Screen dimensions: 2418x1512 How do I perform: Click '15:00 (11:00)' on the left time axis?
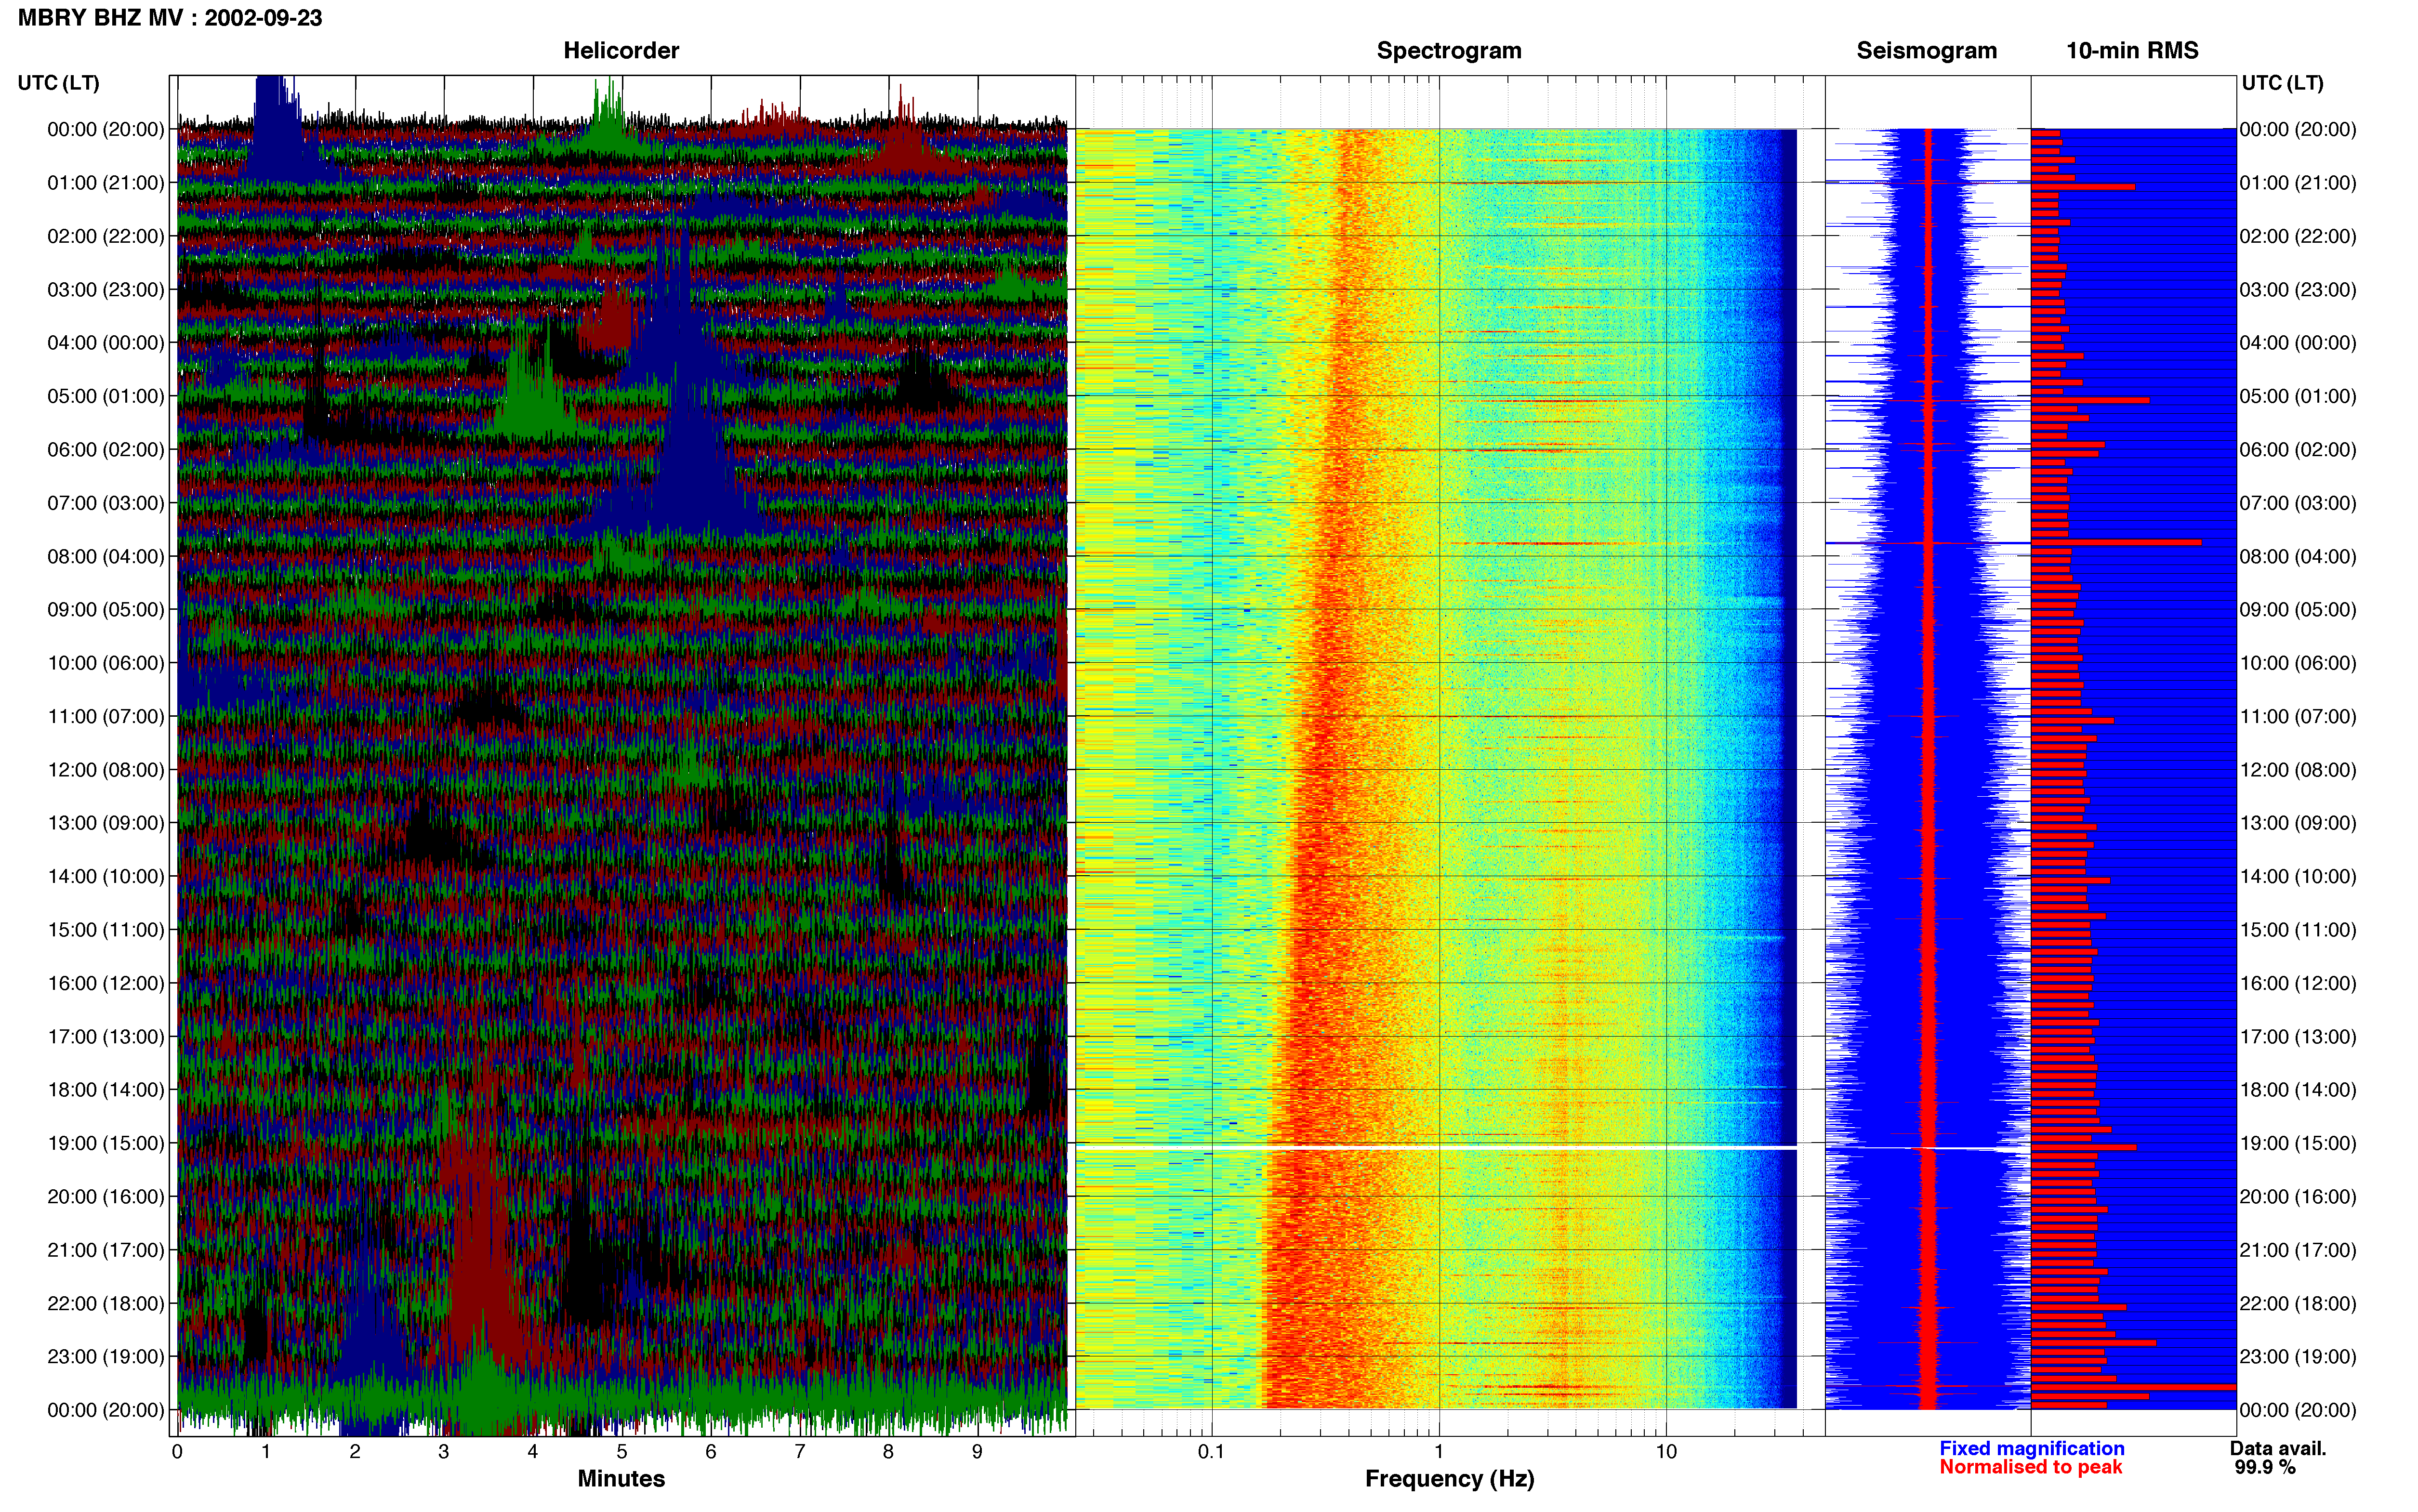click(105, 930)
